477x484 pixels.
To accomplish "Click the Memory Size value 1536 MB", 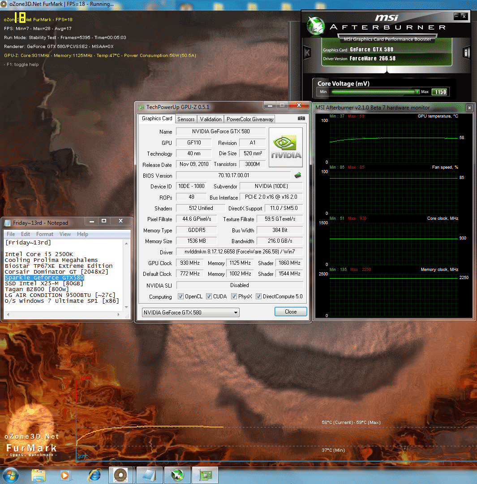I will click(196, 241).
